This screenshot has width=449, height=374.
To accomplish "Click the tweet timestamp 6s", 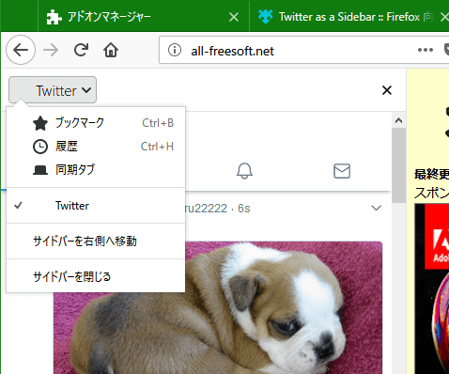I will (x=244, y=209).
